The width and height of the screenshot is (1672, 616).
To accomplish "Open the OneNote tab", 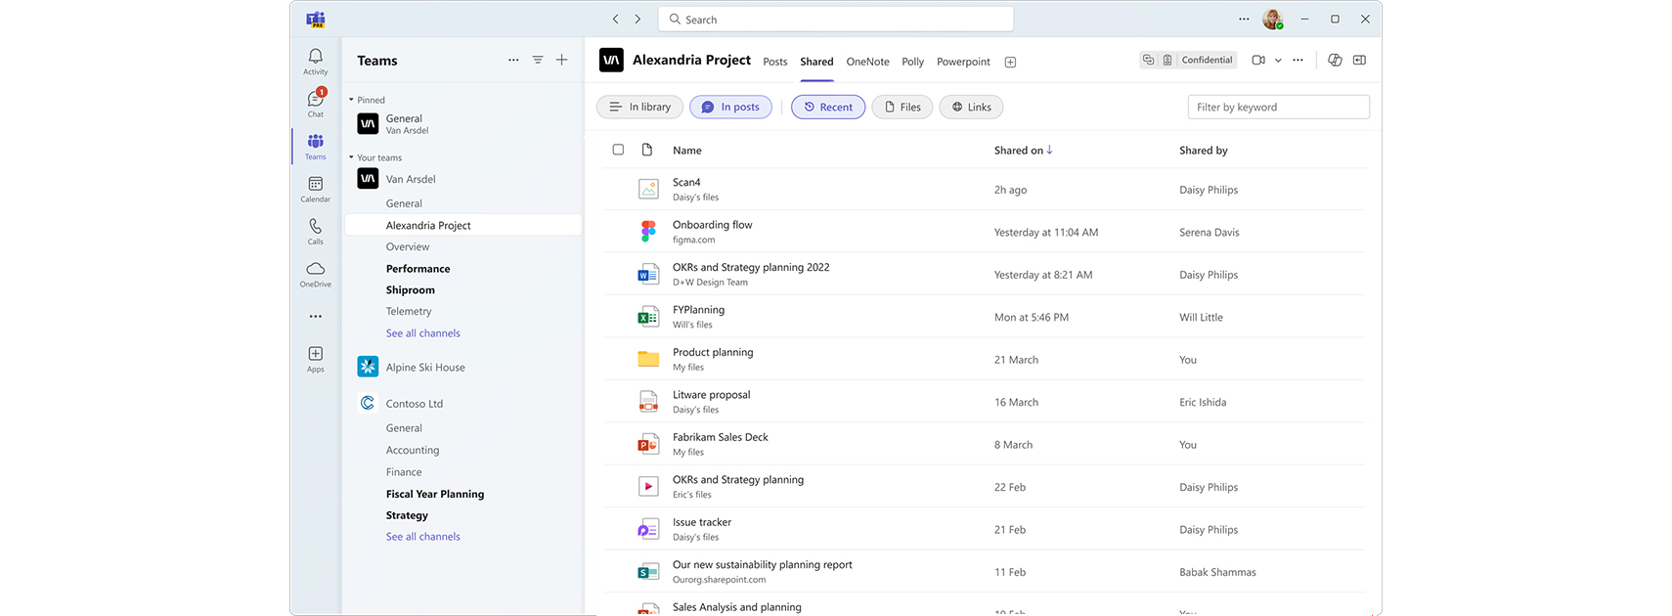I will click(x=867, y=62).
